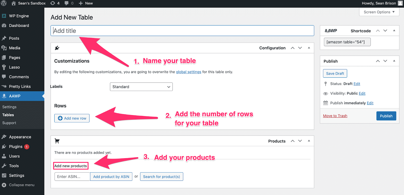Toggle the AAWP Shortcode panel collapse triangle
Screen dimensions: 404x195
click(x=394, y=31)
